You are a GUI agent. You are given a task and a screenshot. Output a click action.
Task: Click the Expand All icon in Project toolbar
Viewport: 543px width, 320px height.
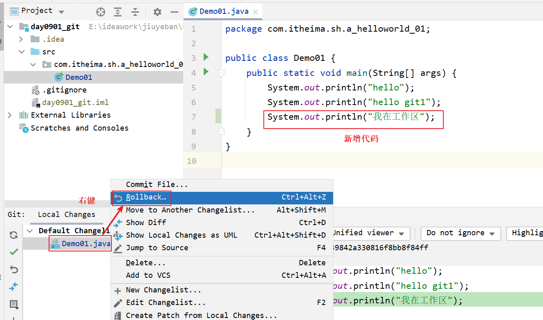(x=118, y=12)
